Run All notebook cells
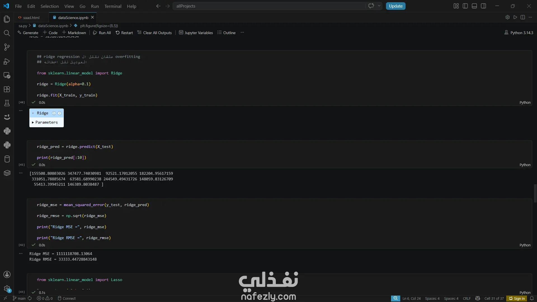This screenshot has width=537, height=302. [x=102, y=33]
